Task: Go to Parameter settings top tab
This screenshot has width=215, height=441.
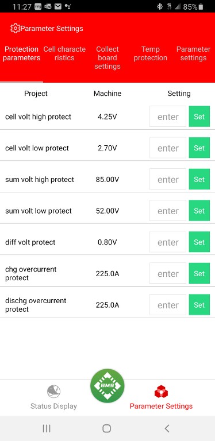Action: 193,53
